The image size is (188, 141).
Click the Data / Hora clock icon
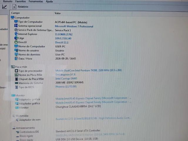pyautogui.click(x=16, y=58)
